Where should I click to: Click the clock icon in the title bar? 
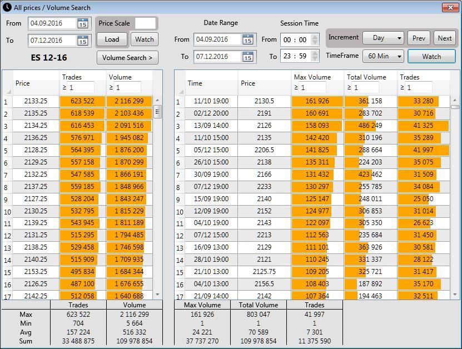(x=7, y=7)
